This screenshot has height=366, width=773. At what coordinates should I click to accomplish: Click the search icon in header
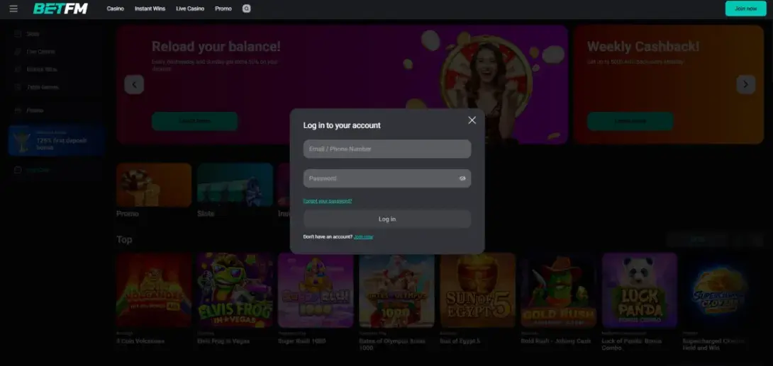[246, 8]
